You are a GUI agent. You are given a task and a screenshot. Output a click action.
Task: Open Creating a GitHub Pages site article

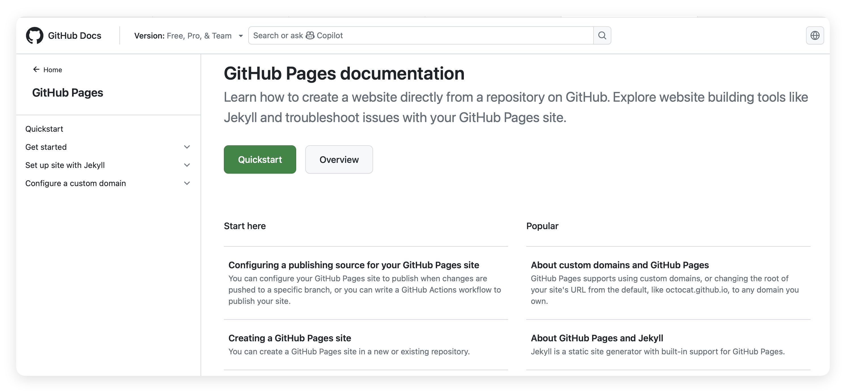click(289, 338)
